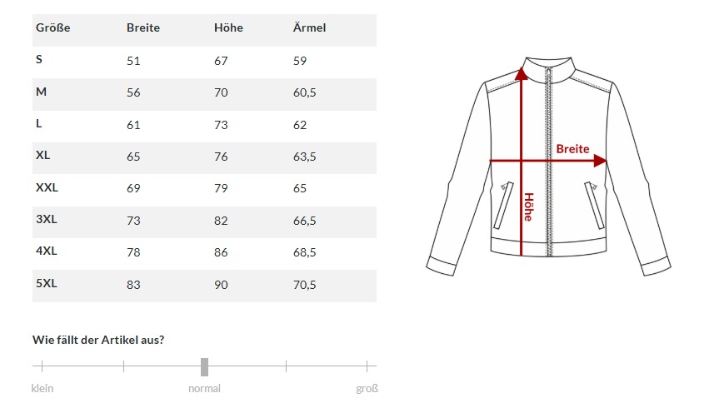This screenshot has height=413, width=704.
Task: Click the red Breite arrow label
Action: click(x=572, y=149)
